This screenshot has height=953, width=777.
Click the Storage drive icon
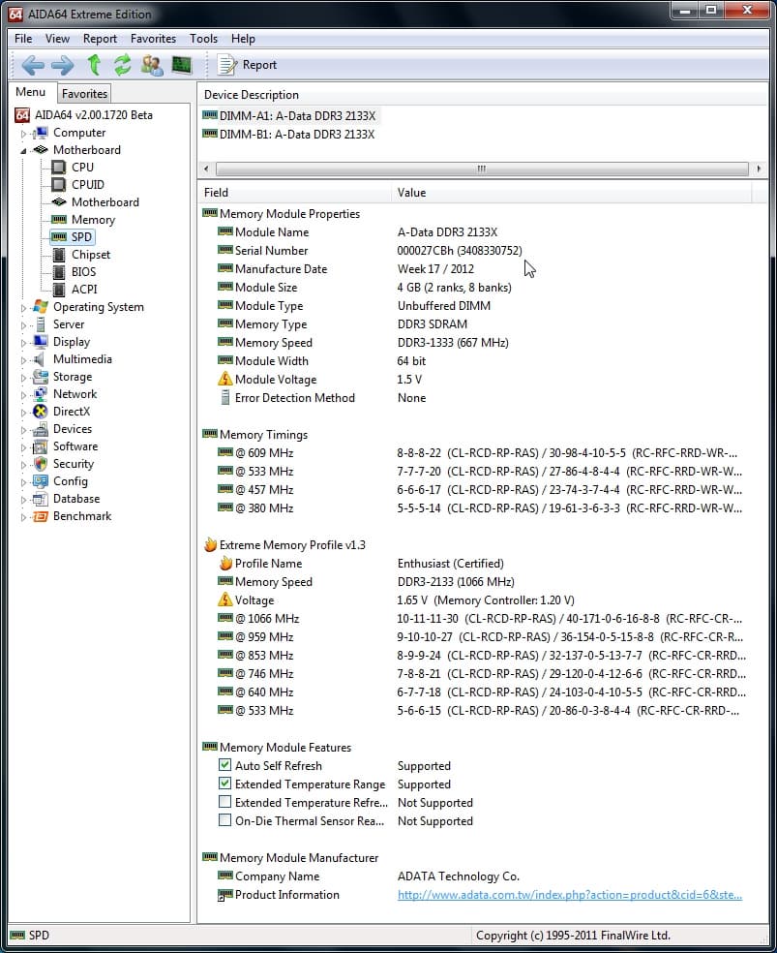(x=41, y=376)
